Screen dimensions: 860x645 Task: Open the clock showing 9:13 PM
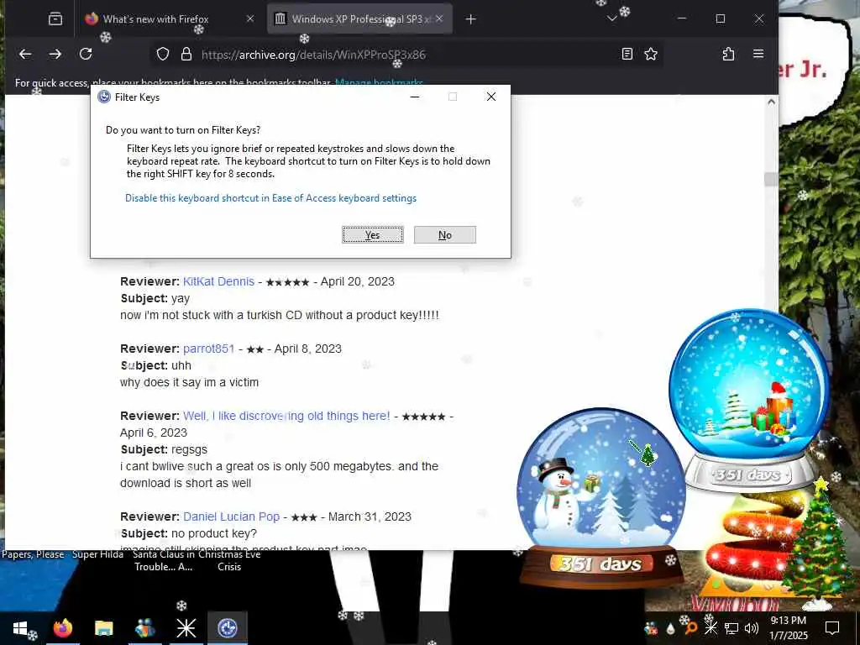click(788, 628)
